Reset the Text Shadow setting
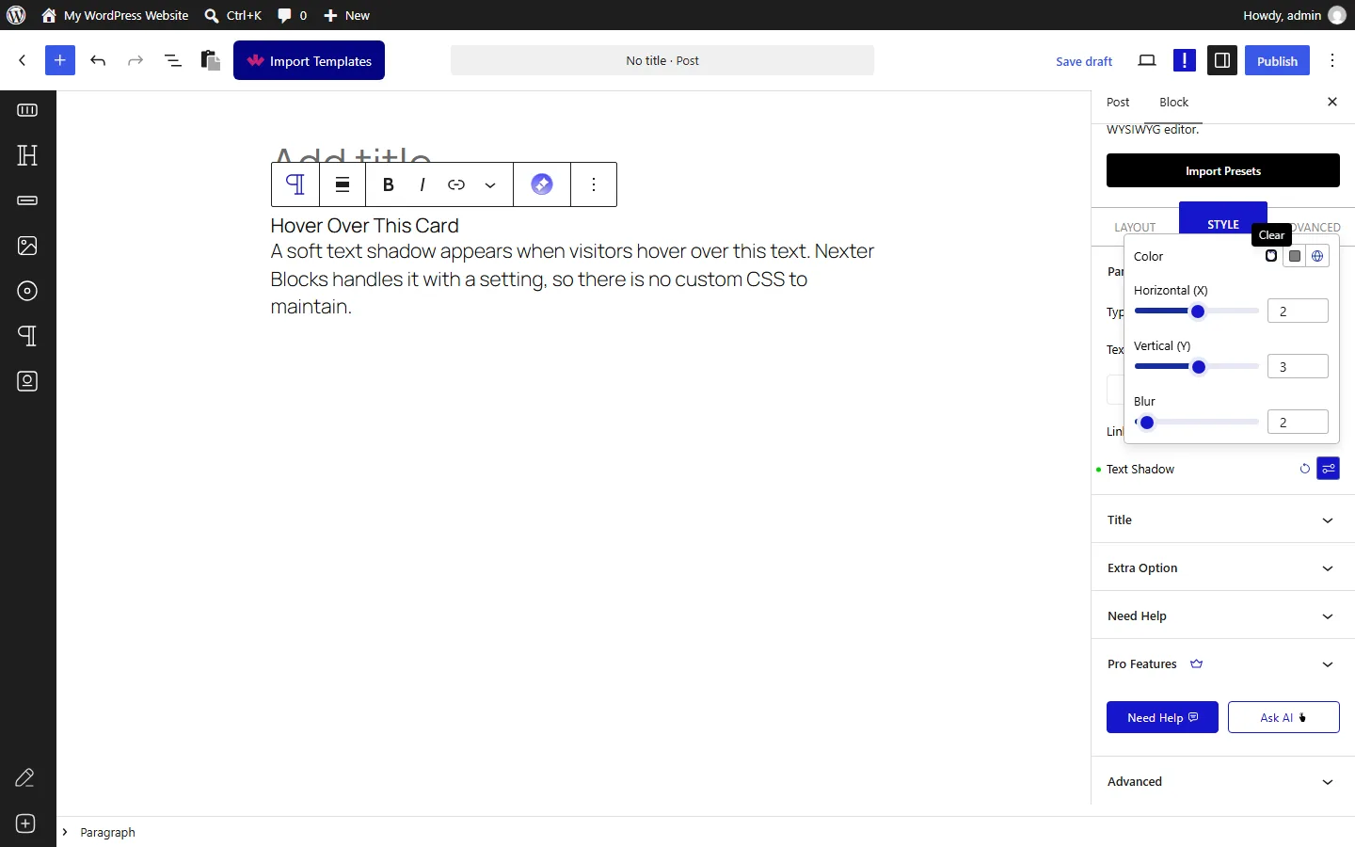The width and height of the screenshot is (1355, 847). point(1305,469)
